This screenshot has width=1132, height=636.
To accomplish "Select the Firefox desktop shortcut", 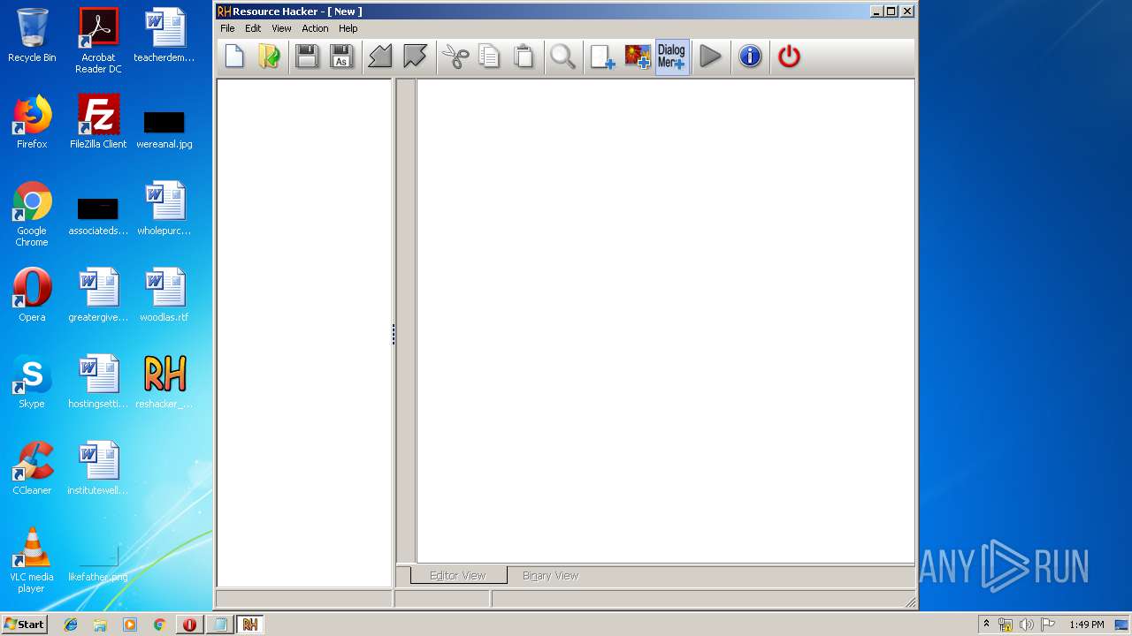I will pyautogui.click(x=32, y=123).
